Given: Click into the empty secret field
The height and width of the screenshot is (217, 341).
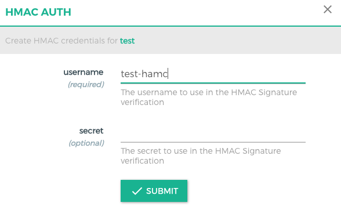Looking at the screenshot, I should coord(213,133).
